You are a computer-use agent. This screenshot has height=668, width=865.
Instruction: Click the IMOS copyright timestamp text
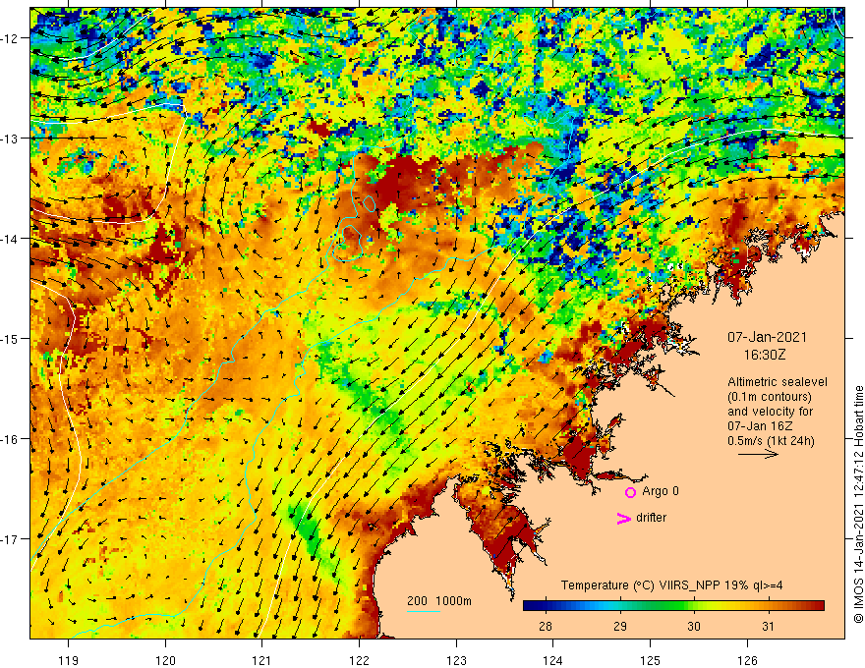tap(858, 505)
